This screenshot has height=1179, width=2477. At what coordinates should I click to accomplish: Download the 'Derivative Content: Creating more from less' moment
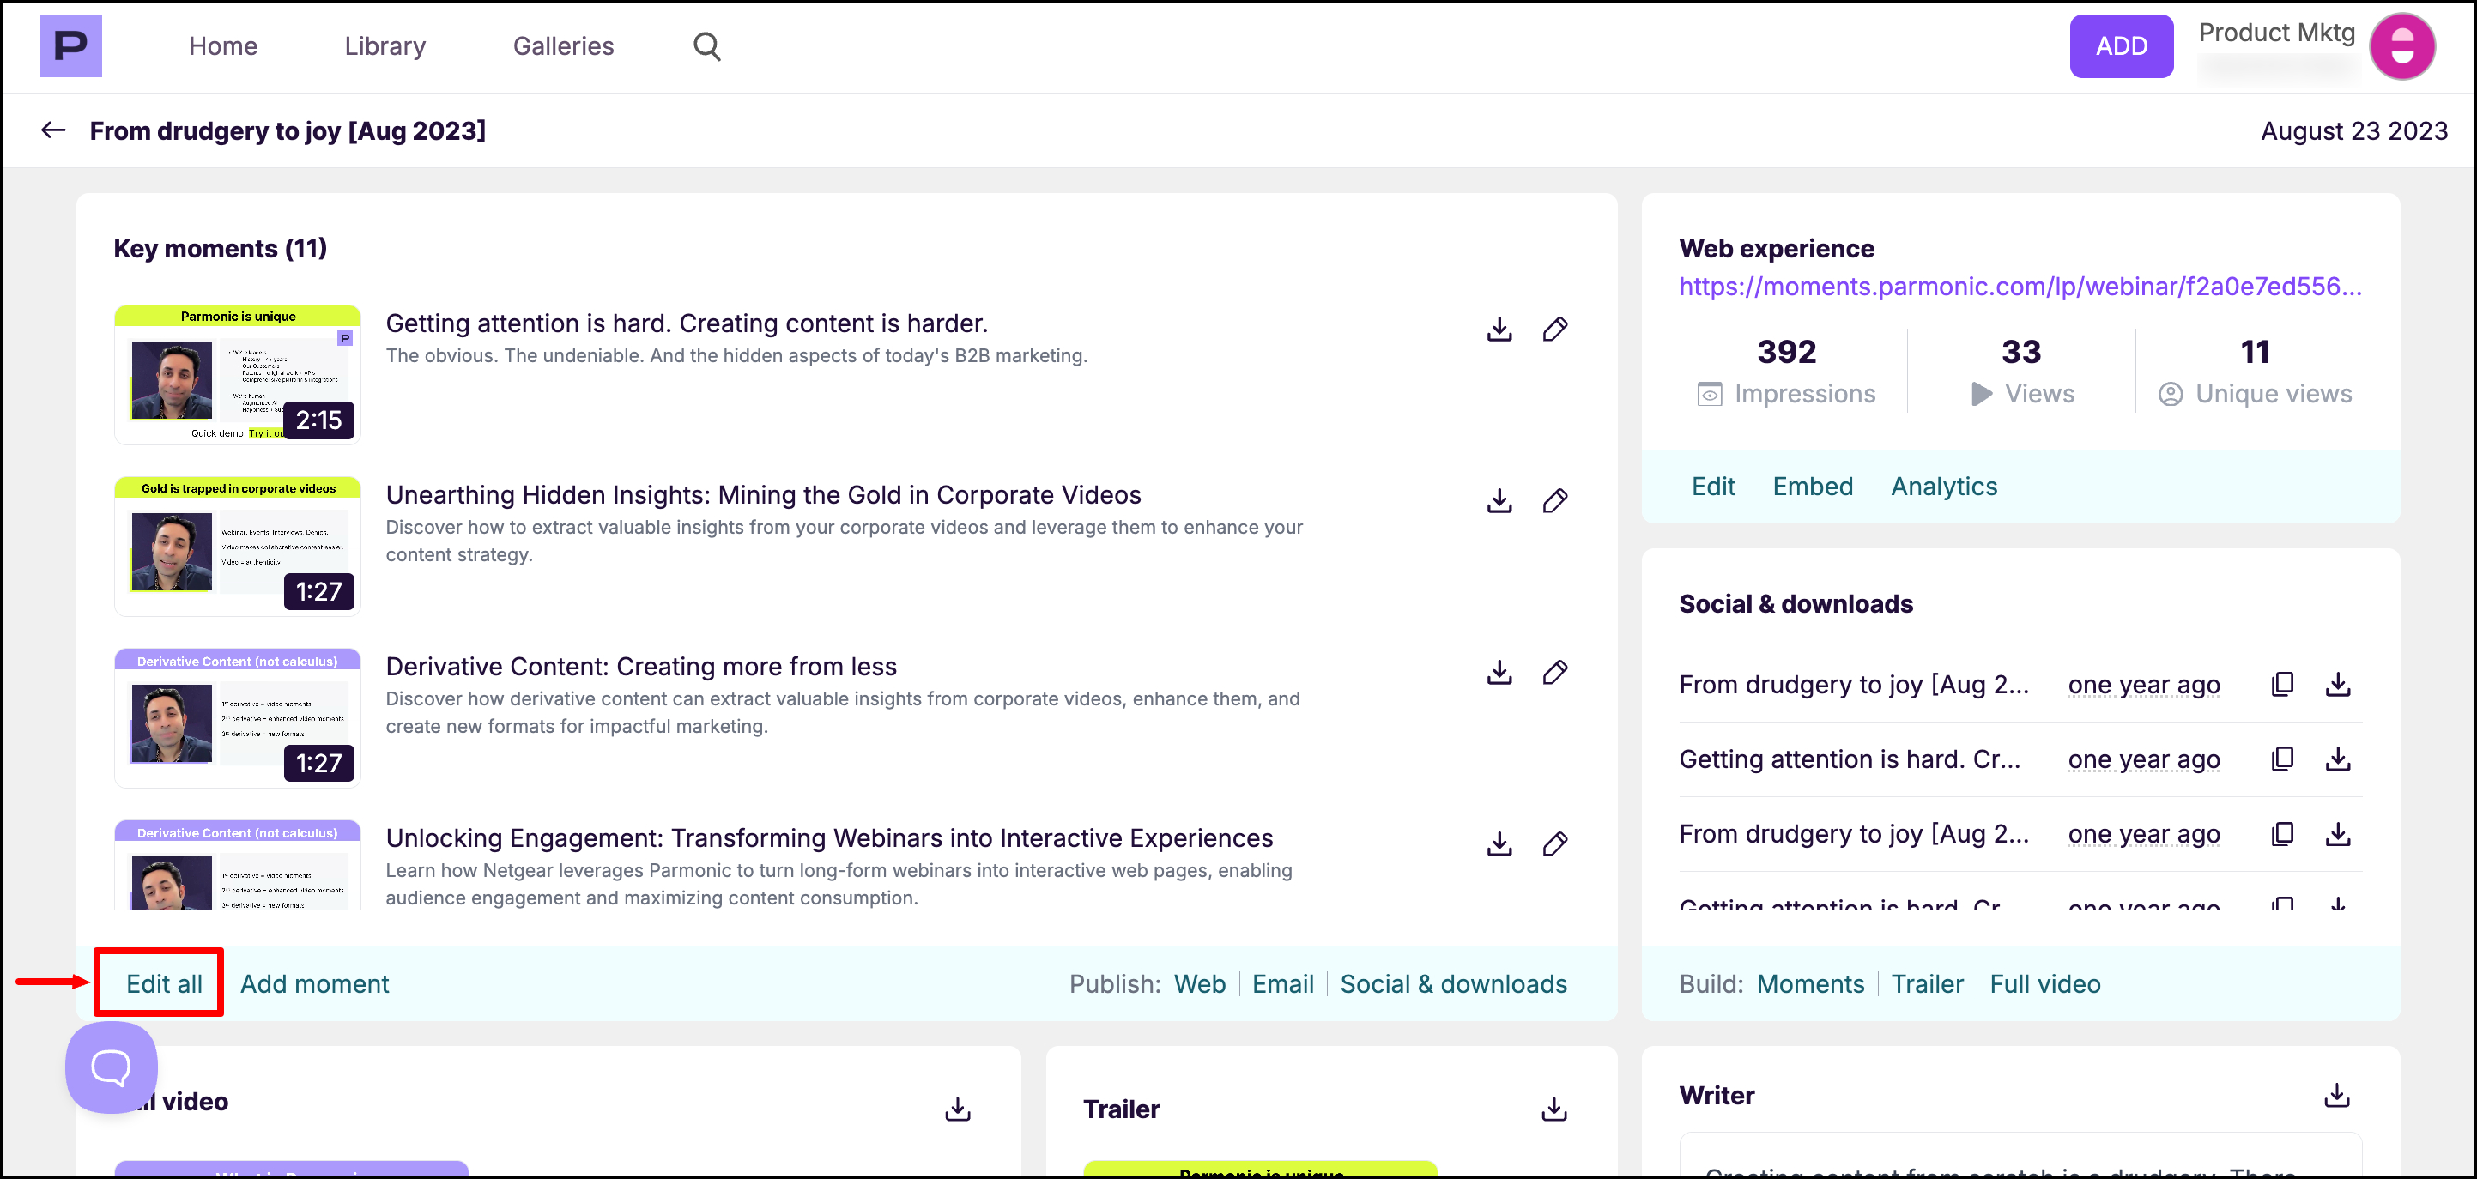1499,672
